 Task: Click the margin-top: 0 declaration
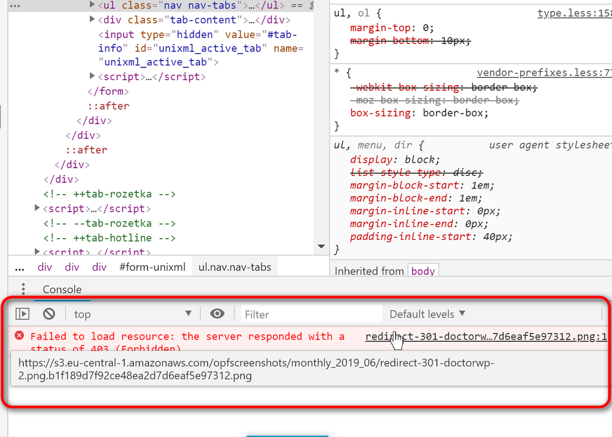392,28
